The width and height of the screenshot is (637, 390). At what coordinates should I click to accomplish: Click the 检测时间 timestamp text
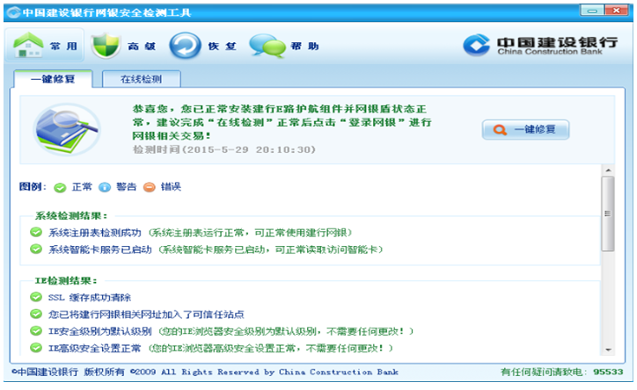[x=224, y=149]
